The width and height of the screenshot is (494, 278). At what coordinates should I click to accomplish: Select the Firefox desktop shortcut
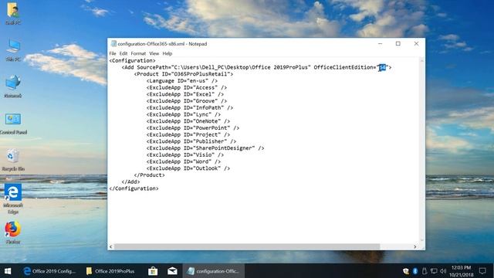tap(13, 232)
